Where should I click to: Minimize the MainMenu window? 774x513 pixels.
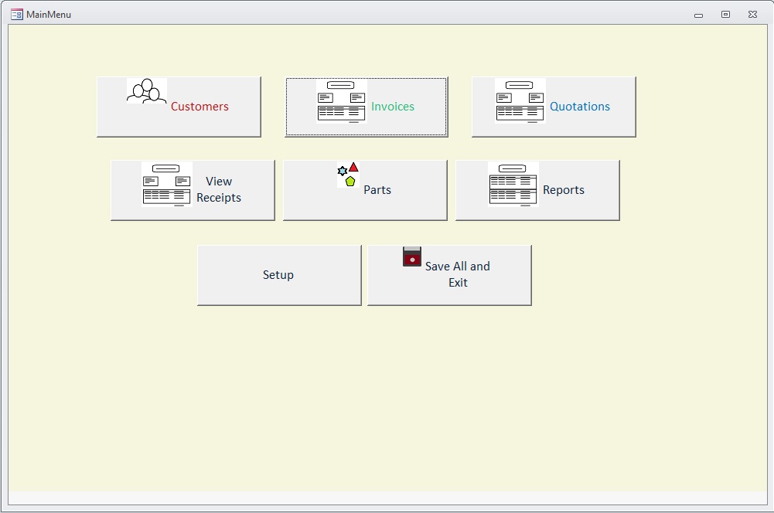(x=698, y=15)
